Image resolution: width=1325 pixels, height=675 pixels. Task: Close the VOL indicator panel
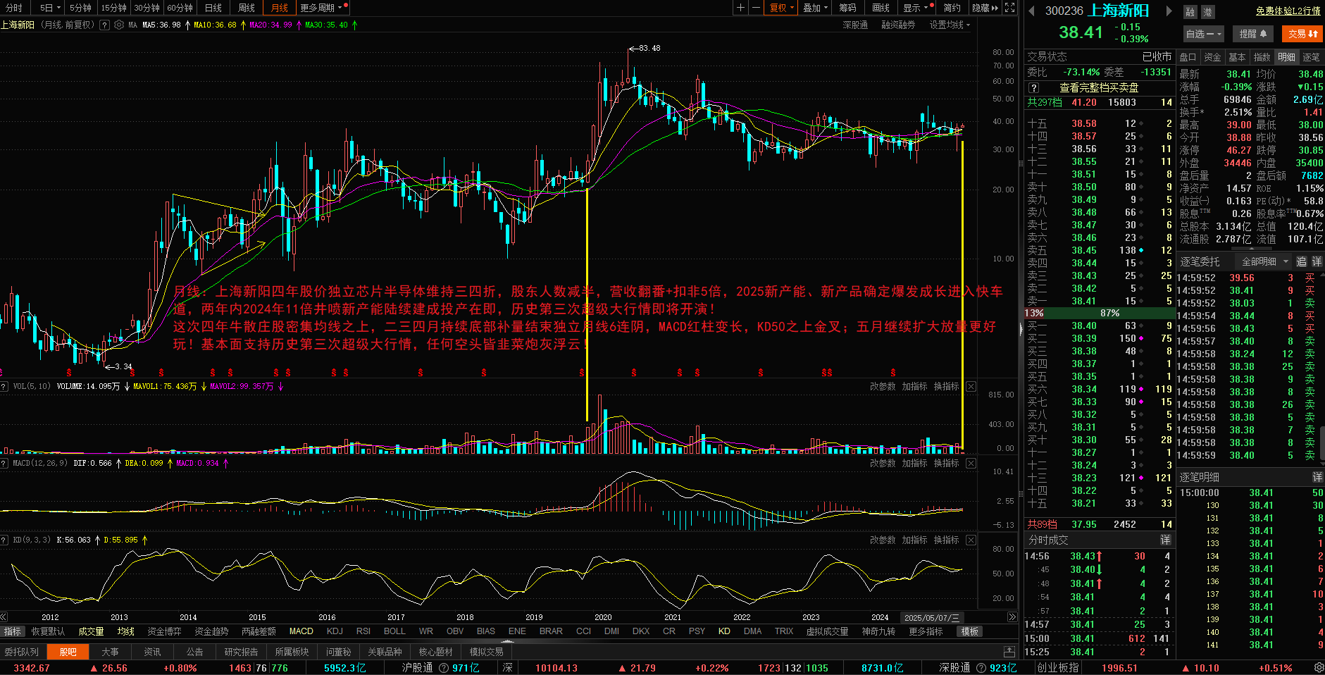tap(971, 386)
